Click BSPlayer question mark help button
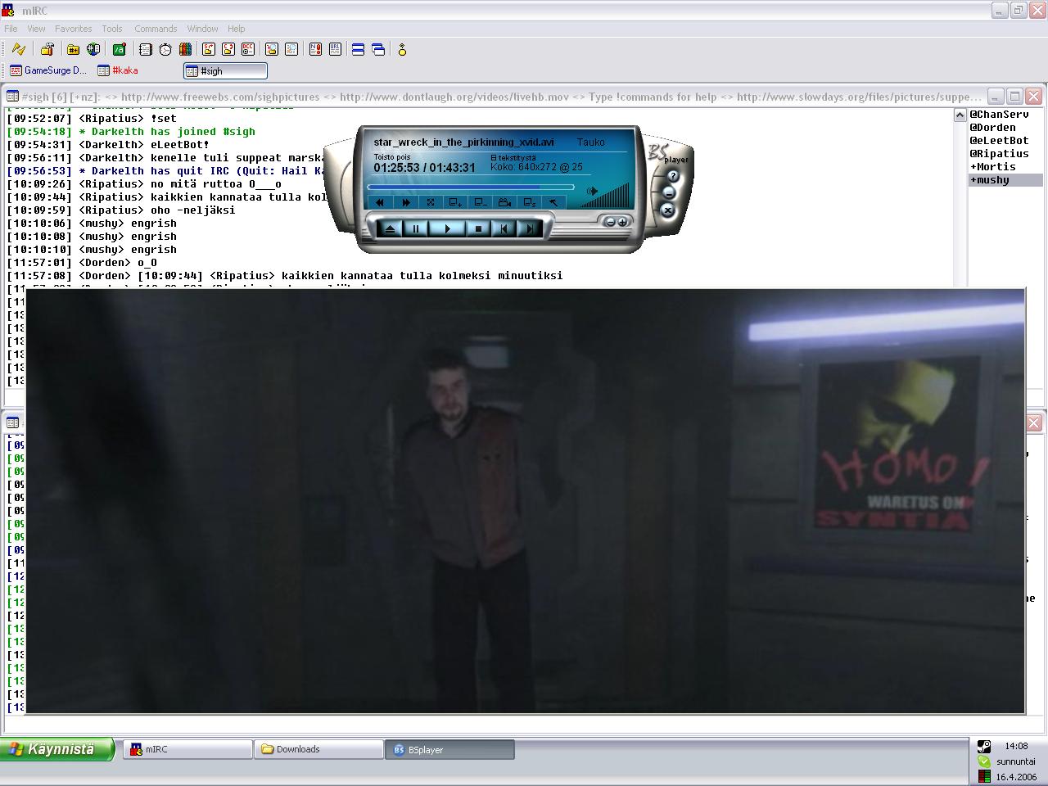This screenshot has width=1048, height=786. point(673,176)
